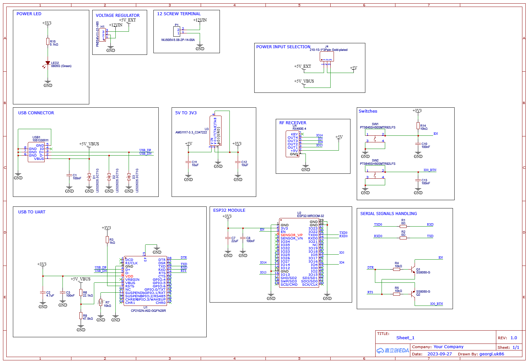The image size is (529, 364).
Task: Click the +12VIN label in screw terminal
Action: (200, 20)
